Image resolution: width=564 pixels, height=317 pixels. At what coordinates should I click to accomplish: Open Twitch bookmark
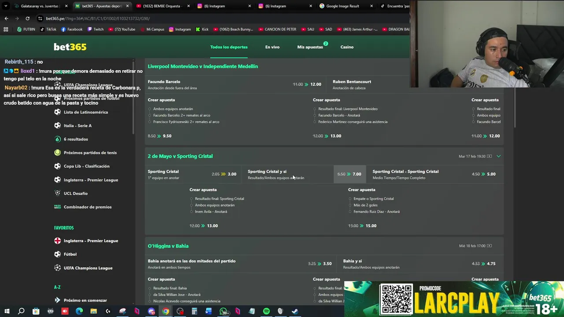click(96, 29)
